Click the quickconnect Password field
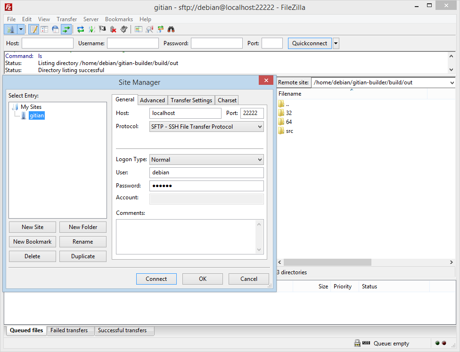Image resolution: width=460 pixels, height=352 pixels. [217, 43]
